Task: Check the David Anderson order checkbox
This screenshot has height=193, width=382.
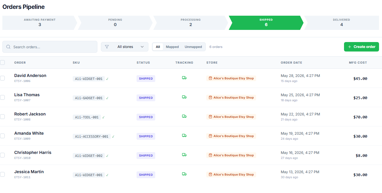Action: 2,78
